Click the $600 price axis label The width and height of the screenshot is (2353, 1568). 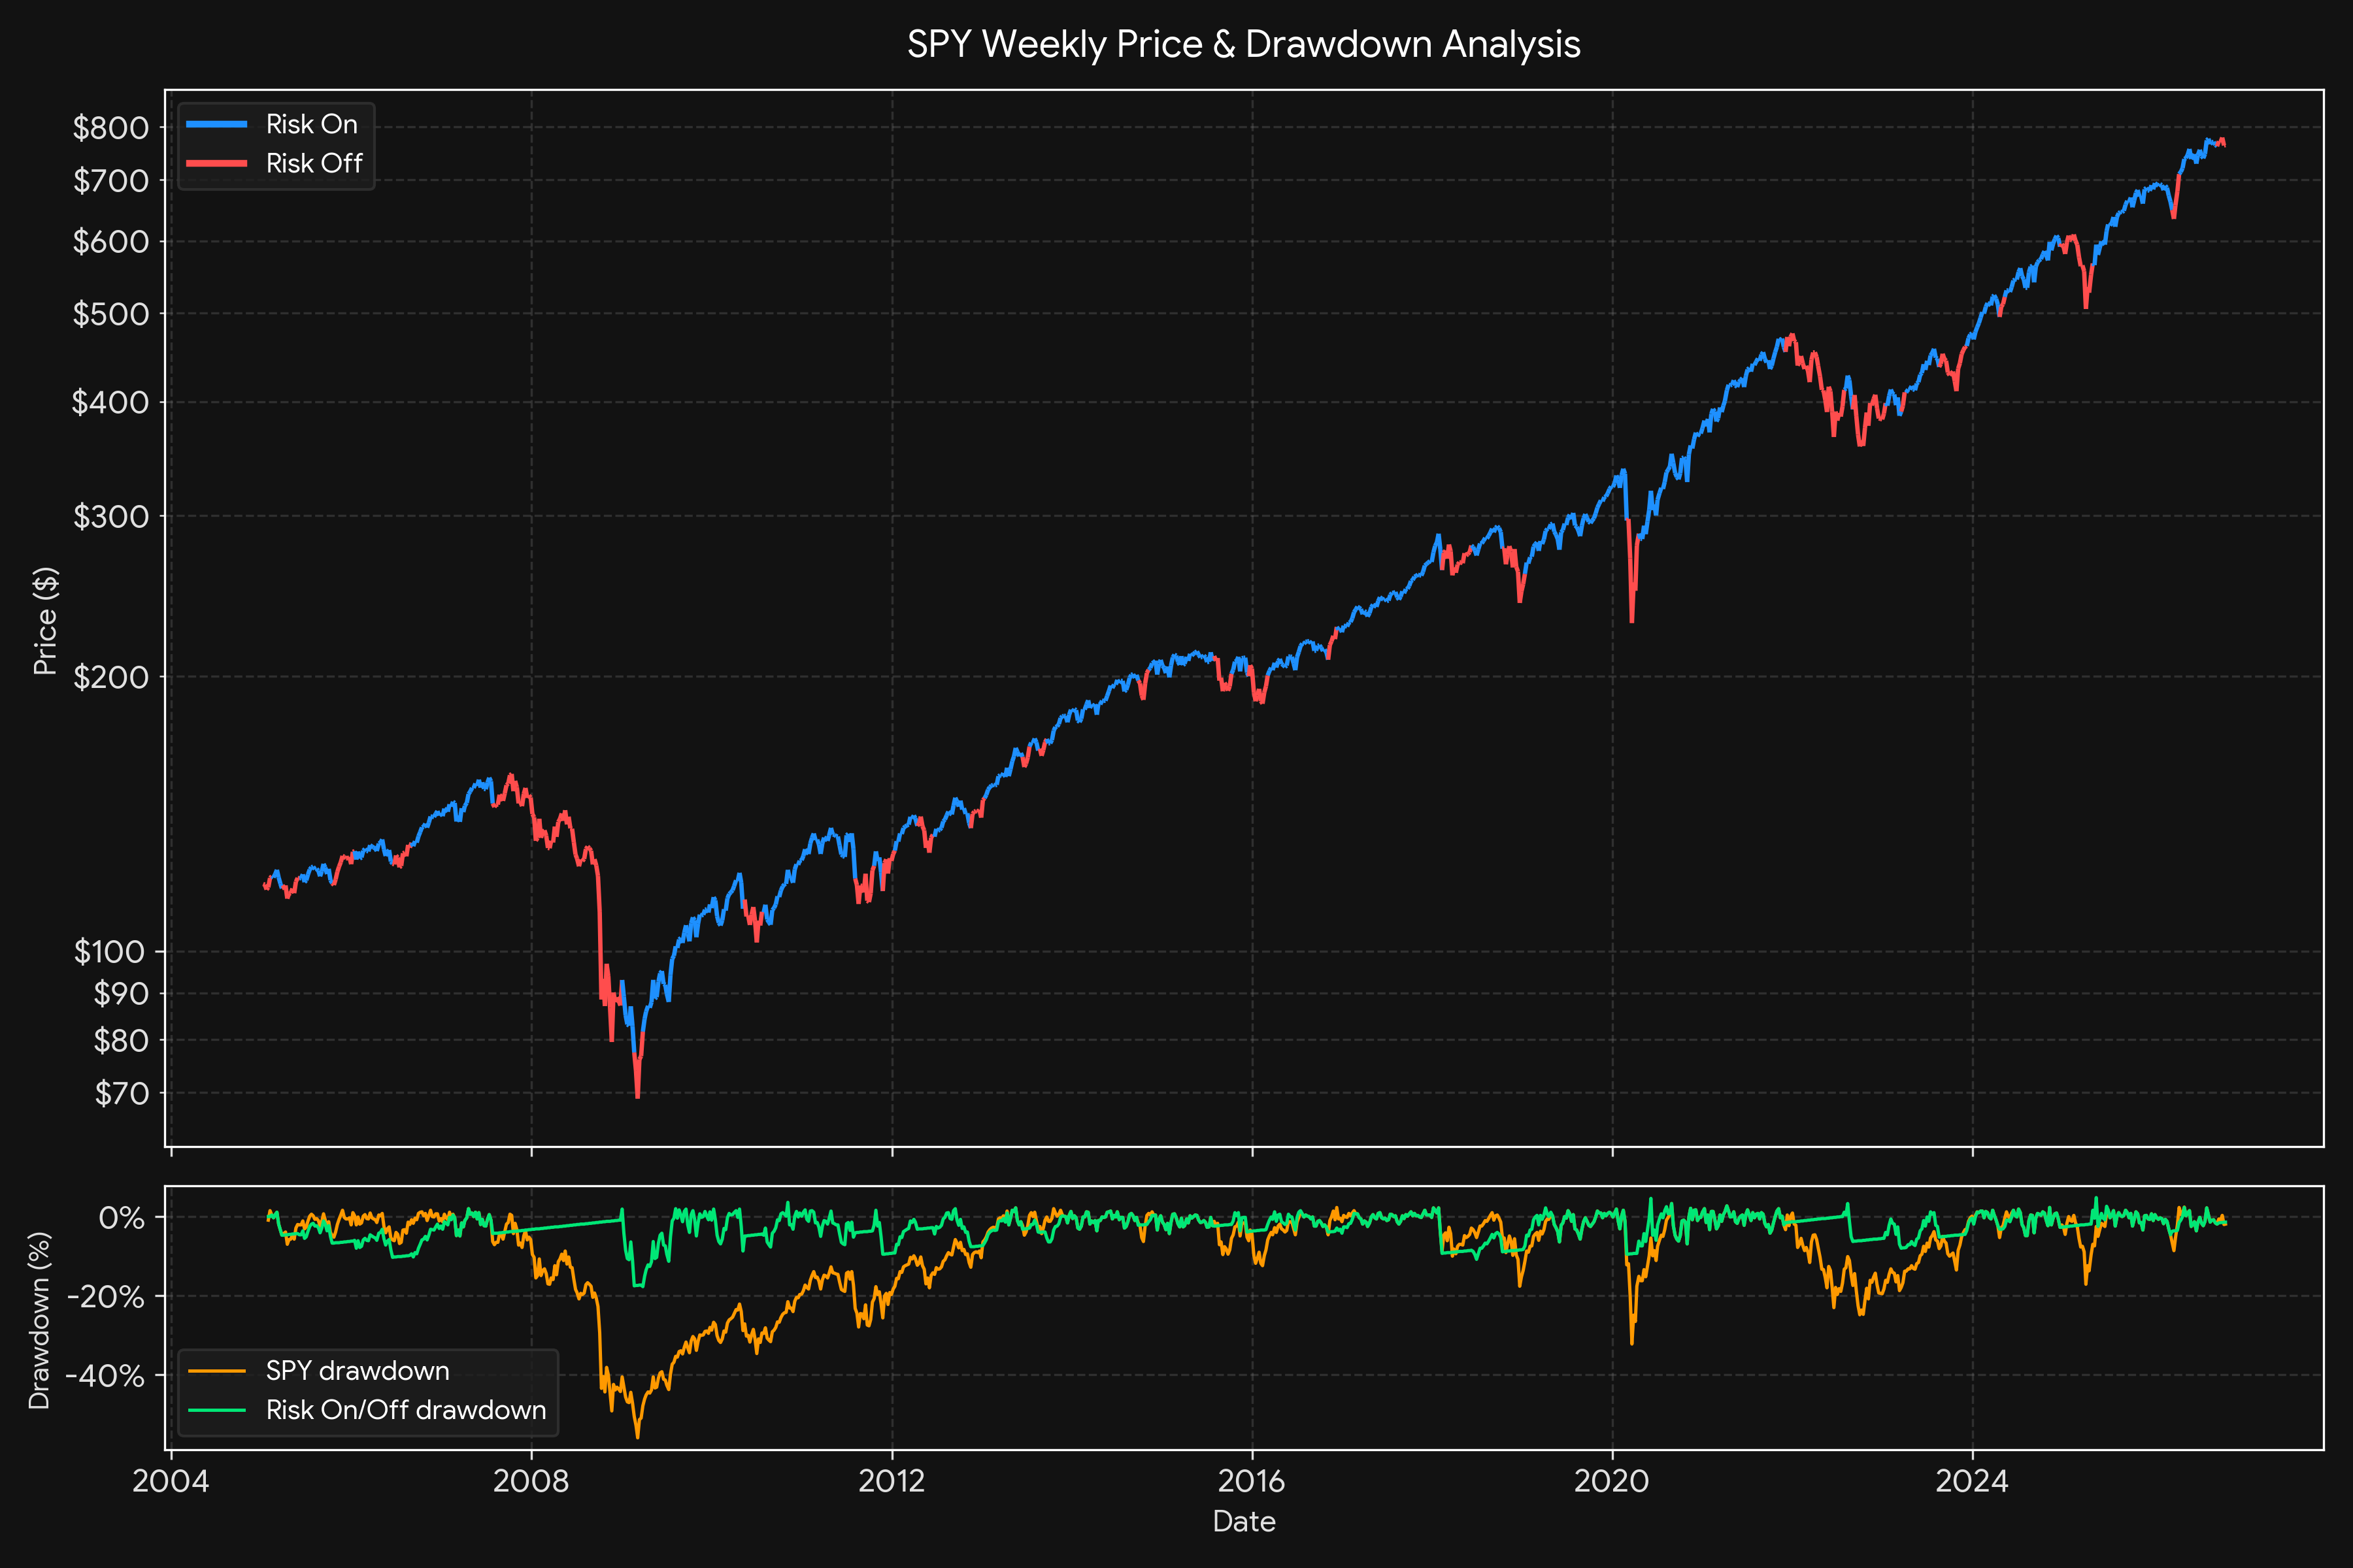(110, 242)
